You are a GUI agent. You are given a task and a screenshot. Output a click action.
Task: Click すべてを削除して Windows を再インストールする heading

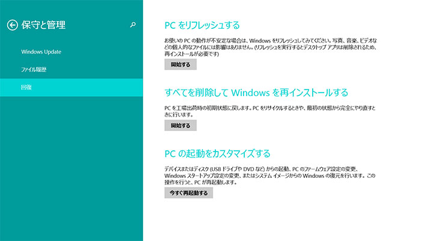coord(256,93)
